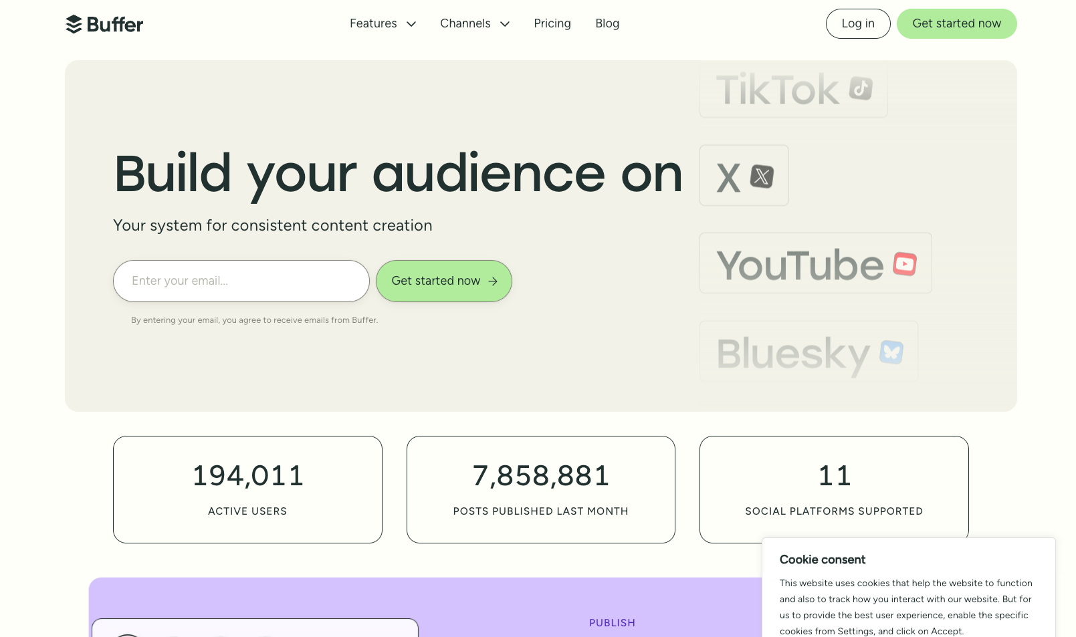This screenshot has height=637, width=1076.
Task: Expand the Features dropdown chevron
Action: 411,24
